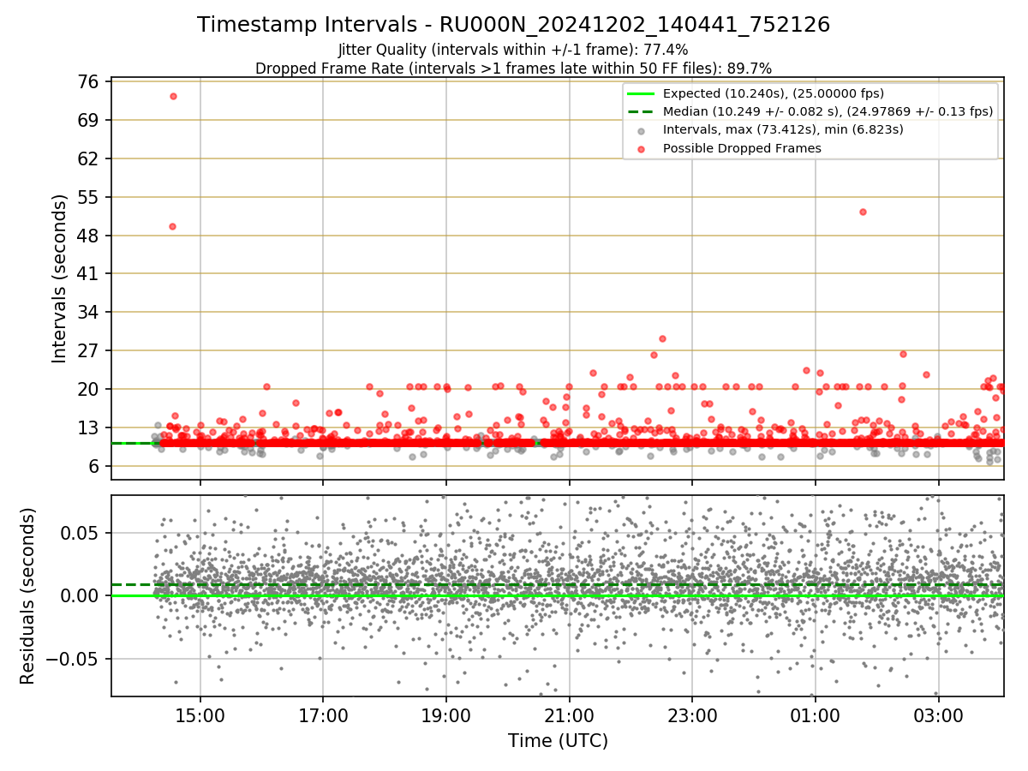Click the '03:00' x-axis tick label
The image size is (1028, 771).
pyautogui.click(x=938, y=716)
